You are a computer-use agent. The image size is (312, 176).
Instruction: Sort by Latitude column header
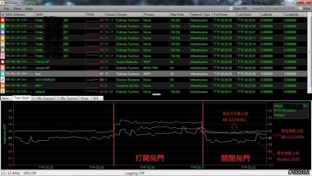coord(272,15)
